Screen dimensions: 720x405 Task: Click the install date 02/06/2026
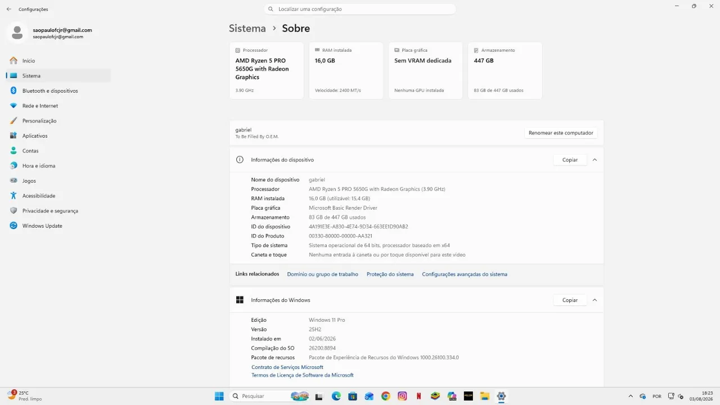tap(322, 339)
